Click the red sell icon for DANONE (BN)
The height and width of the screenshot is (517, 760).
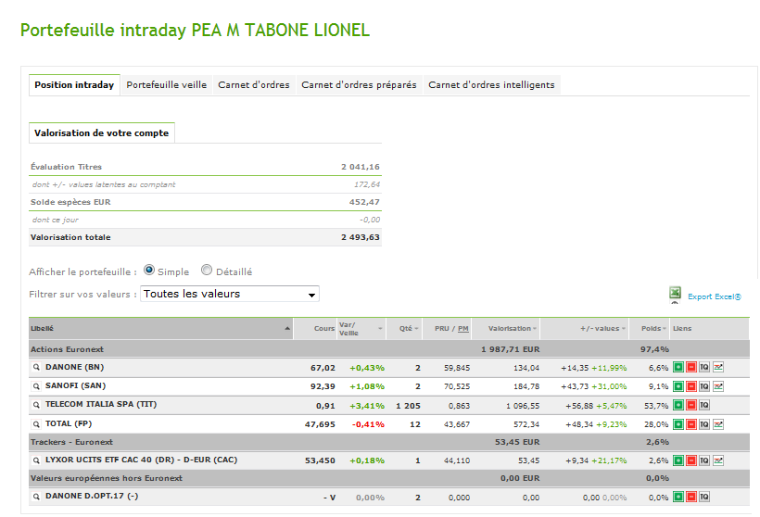tap(691, 367)
